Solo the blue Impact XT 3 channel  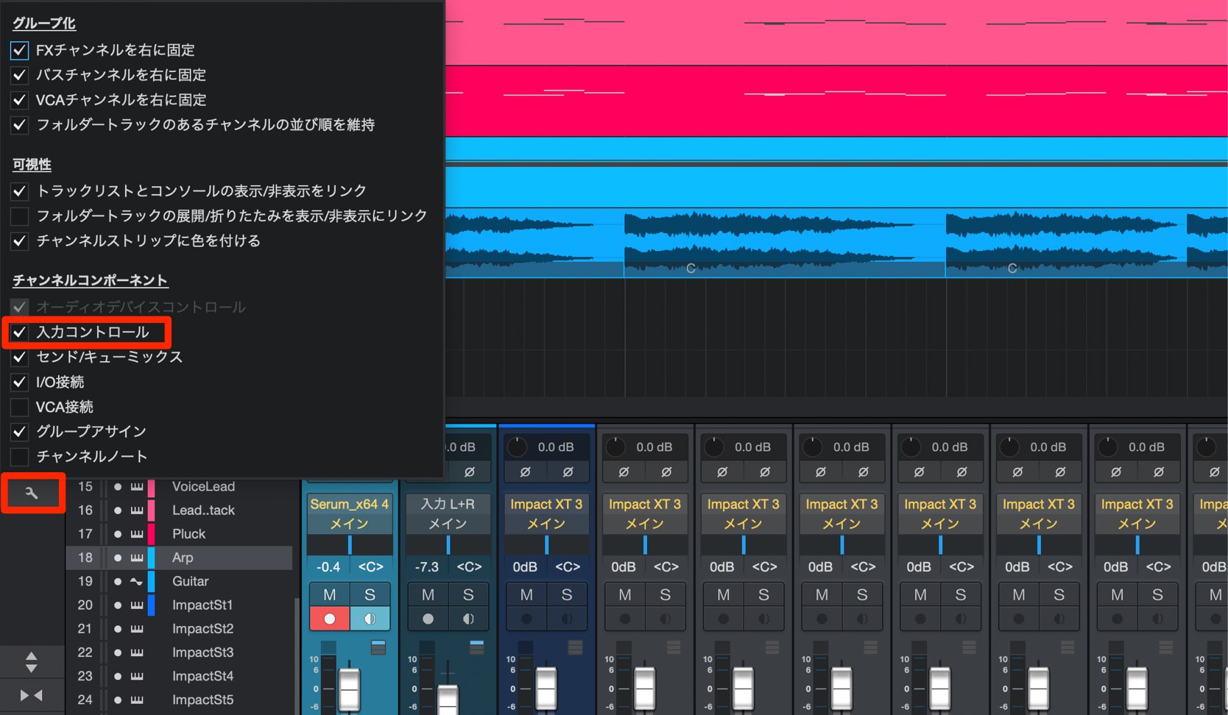(x=567, y=594)
